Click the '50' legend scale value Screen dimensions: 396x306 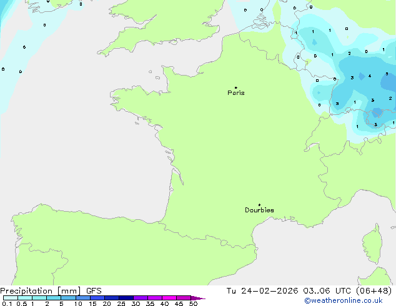193,304
